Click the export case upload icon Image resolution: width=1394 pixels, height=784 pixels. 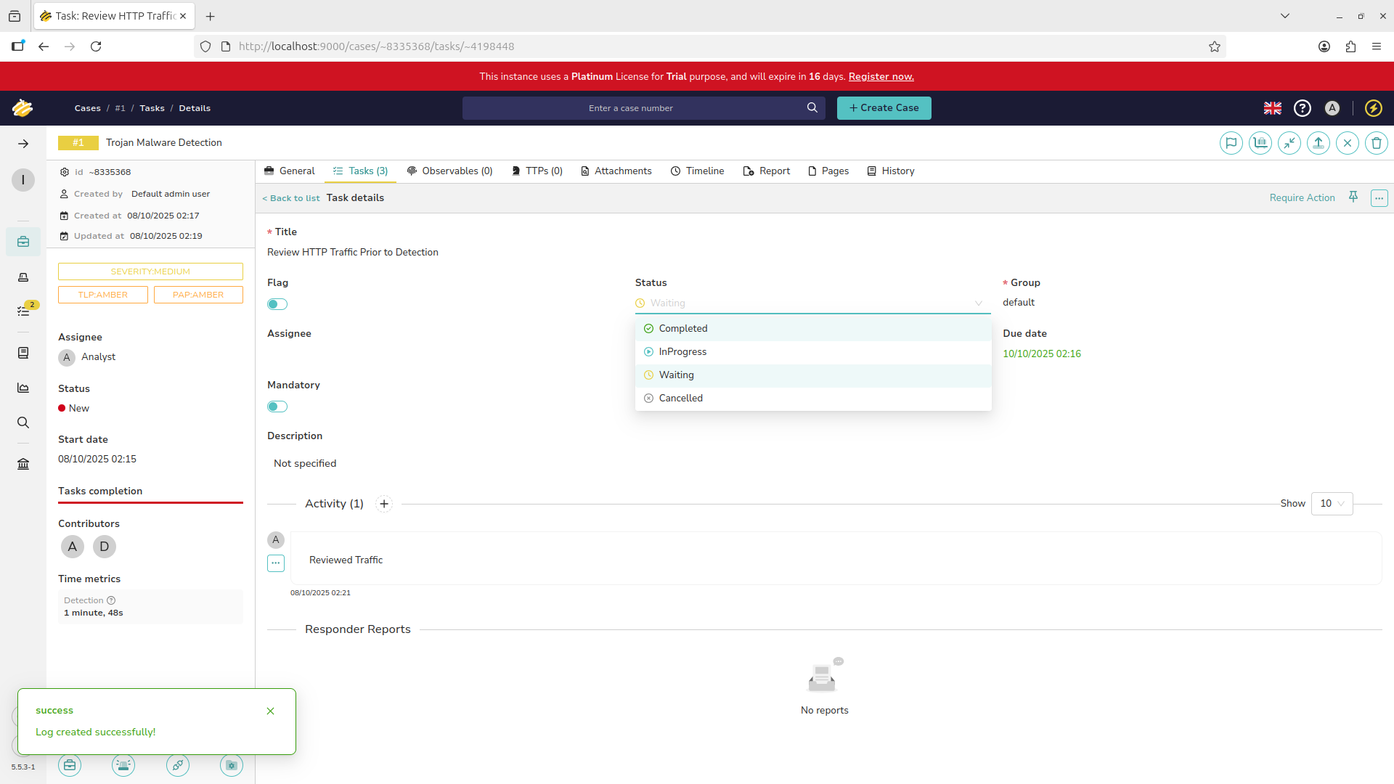click(x=1318, y=143)
